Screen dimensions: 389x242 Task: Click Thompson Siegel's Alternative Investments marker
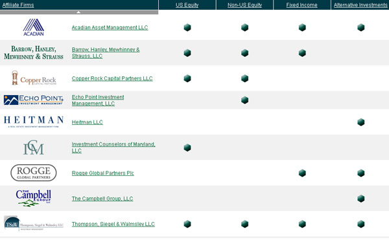(361, 224)
